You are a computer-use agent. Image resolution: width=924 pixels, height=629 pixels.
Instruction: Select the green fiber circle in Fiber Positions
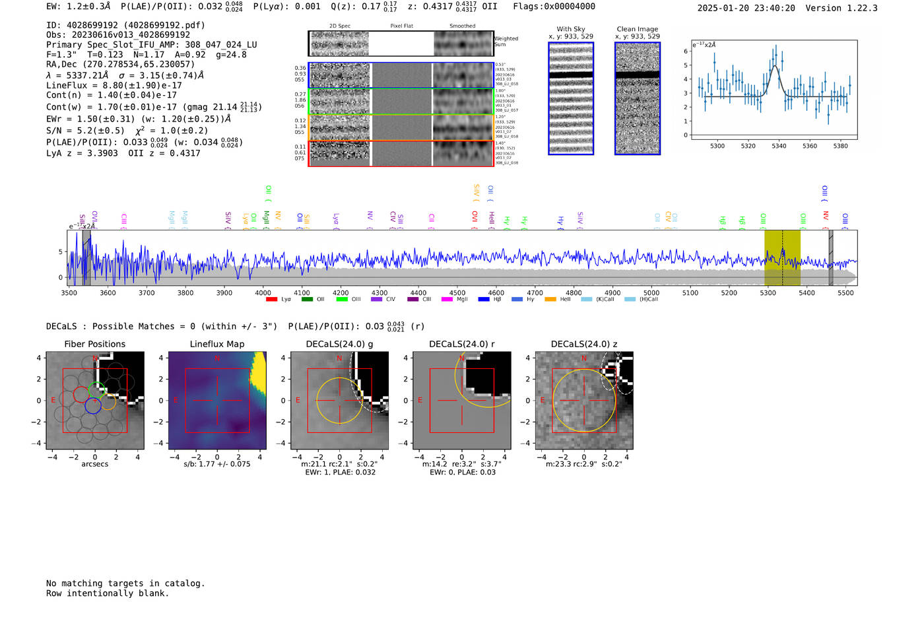pos(97,389)
